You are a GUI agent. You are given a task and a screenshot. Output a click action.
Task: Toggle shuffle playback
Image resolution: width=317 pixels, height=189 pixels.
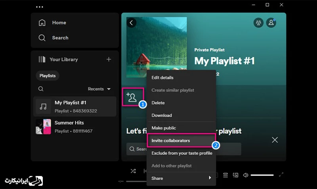[x=133, y=171]
